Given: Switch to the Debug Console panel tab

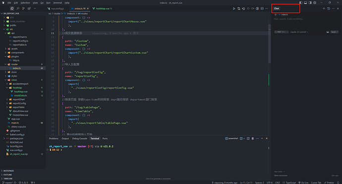Looking at the screenshot, I should pyautogui.click(x=80, y=139).
